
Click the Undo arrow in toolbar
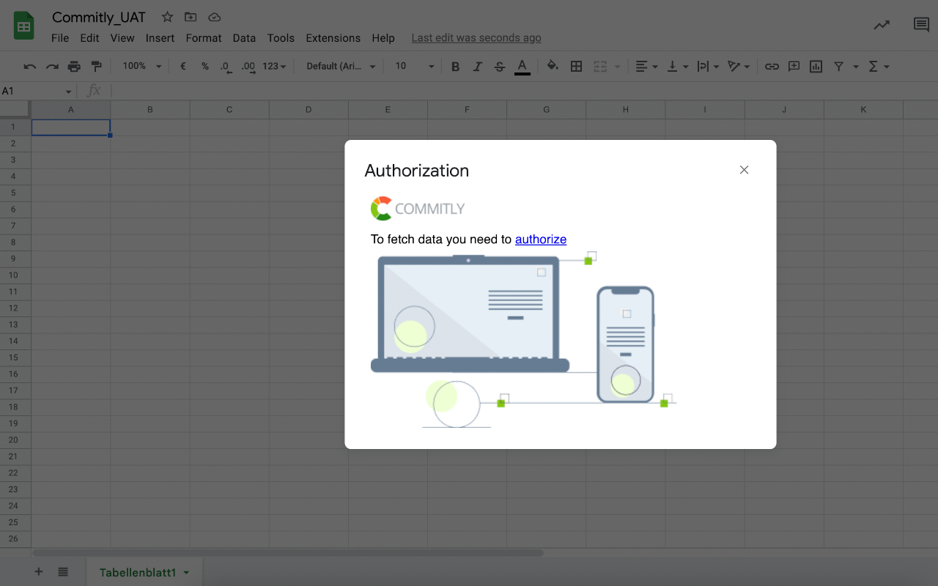30,67
